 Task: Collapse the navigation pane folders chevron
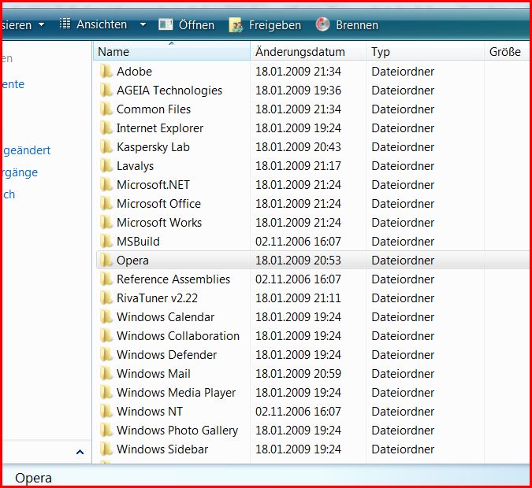[x=80, y=452]
